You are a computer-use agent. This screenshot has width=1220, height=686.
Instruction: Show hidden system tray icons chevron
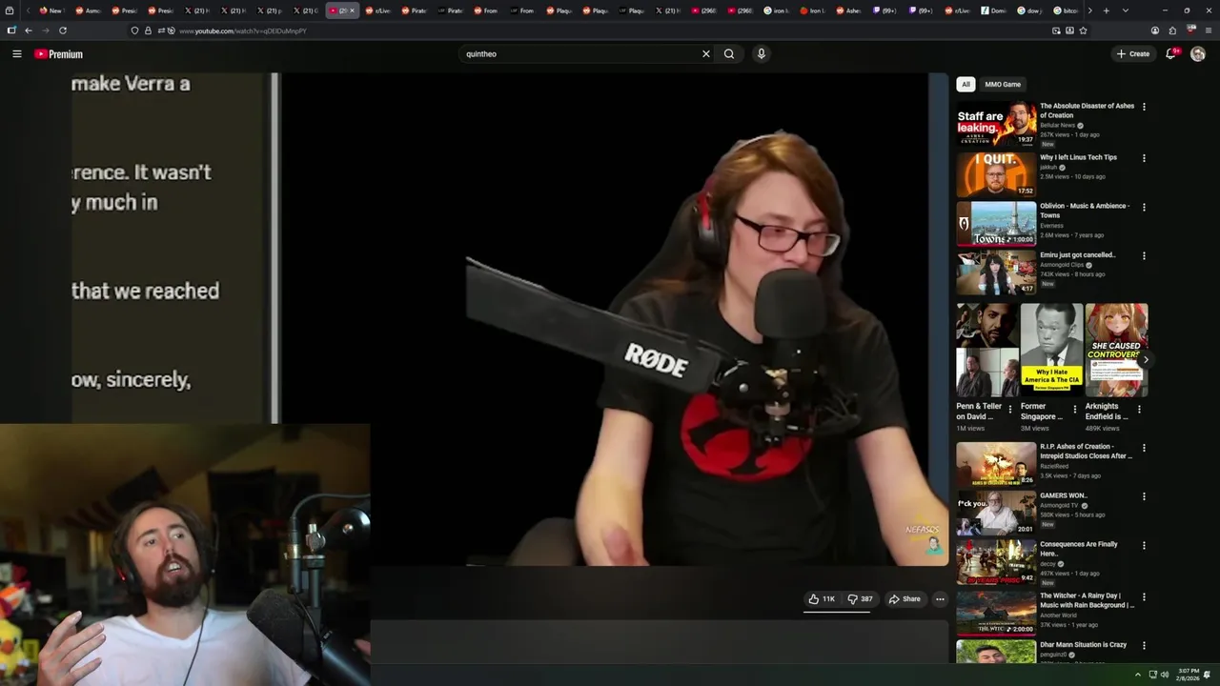click(x=1137, y=675)
